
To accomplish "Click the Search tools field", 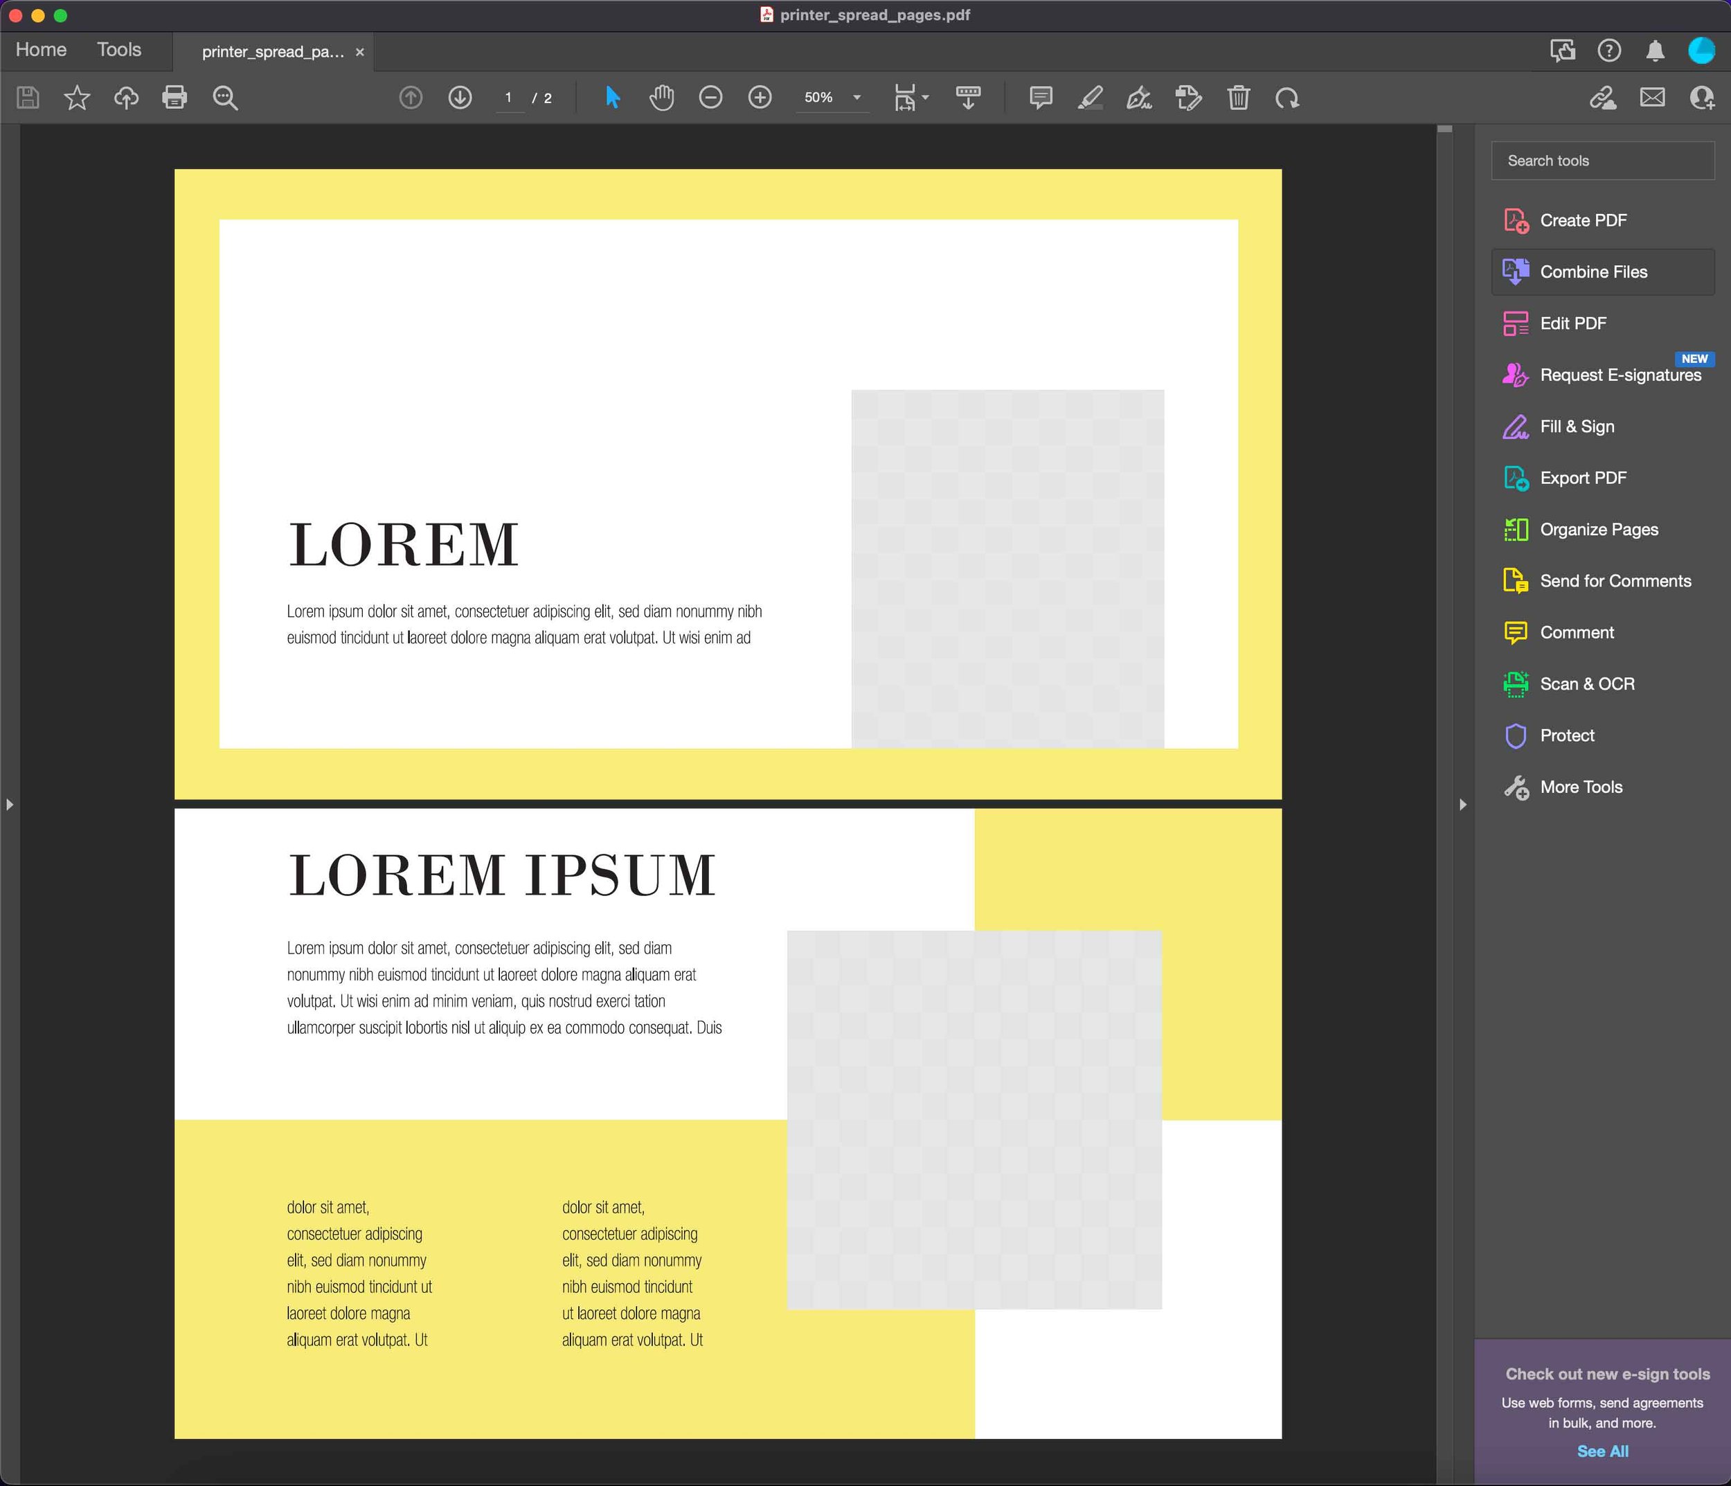I will click(x=1602, y=161).
